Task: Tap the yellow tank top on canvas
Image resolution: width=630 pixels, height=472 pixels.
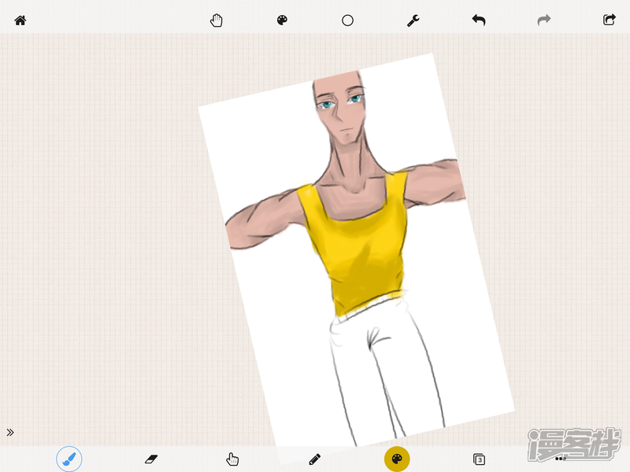Action: pyautogui.click(x=358, y=252)
